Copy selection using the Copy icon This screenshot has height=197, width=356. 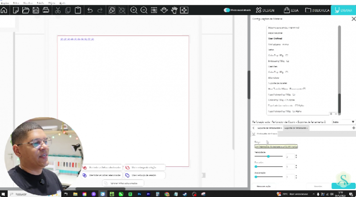[68, 10]
